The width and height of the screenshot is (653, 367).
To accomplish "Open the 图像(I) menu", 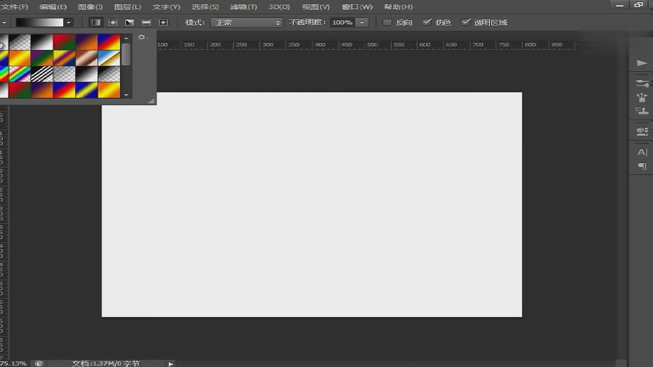I will pyautogui.click(x=90, y=7).
